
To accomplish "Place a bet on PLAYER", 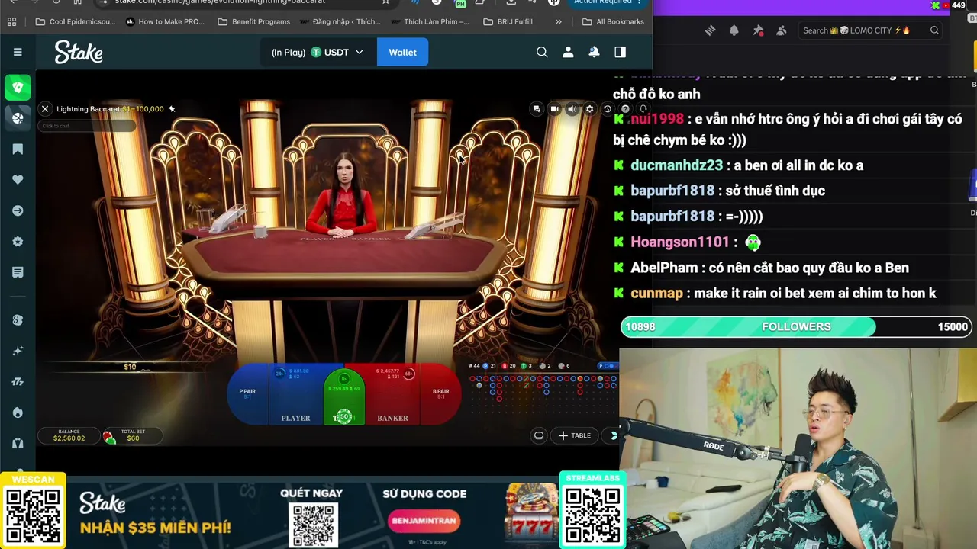I will [296, 395].
